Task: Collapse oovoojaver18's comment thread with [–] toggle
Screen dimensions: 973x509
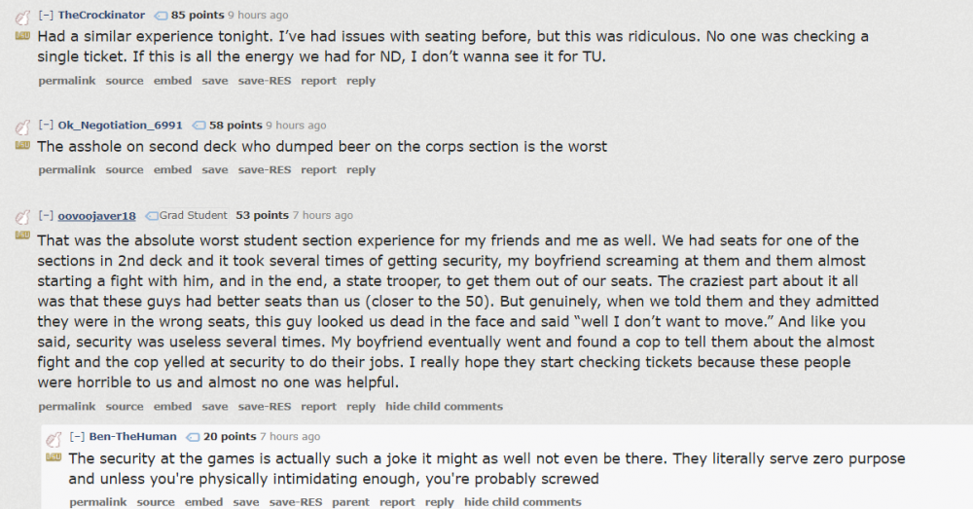Action: coord(46,216)
